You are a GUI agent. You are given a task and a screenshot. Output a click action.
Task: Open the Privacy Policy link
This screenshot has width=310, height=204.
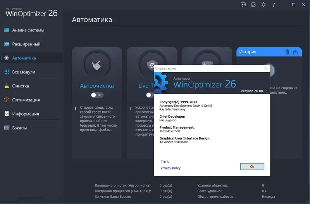pyautogui.click(x=170, y=168)
